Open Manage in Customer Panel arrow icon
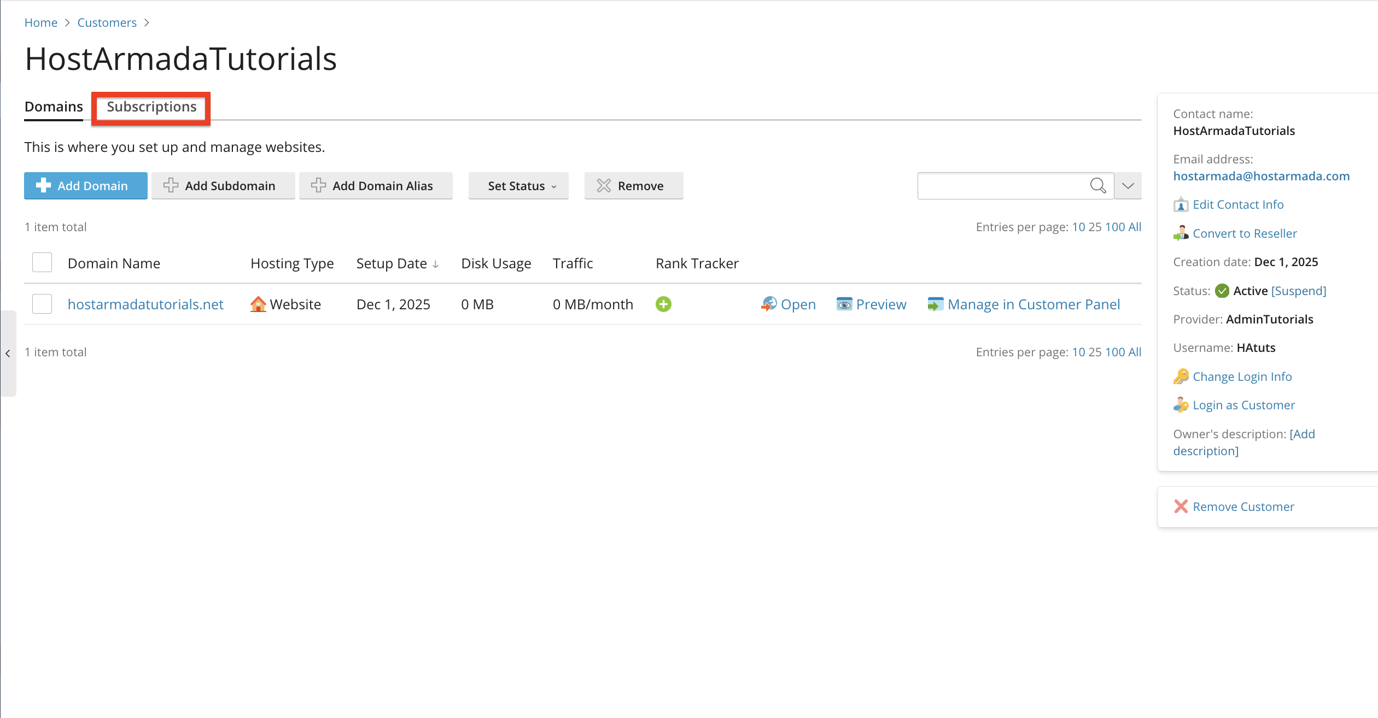This screenshot has width=1378, height=718. (935, 304)
